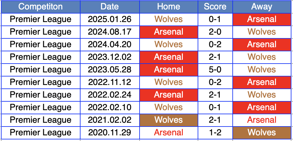Click the Competiton column header
This screenshot has height=141, width=293.
(x=40, y=7)
